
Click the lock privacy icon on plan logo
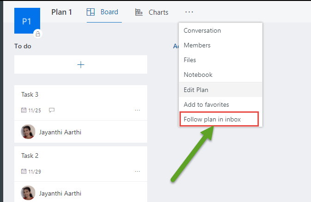point(37,34)
